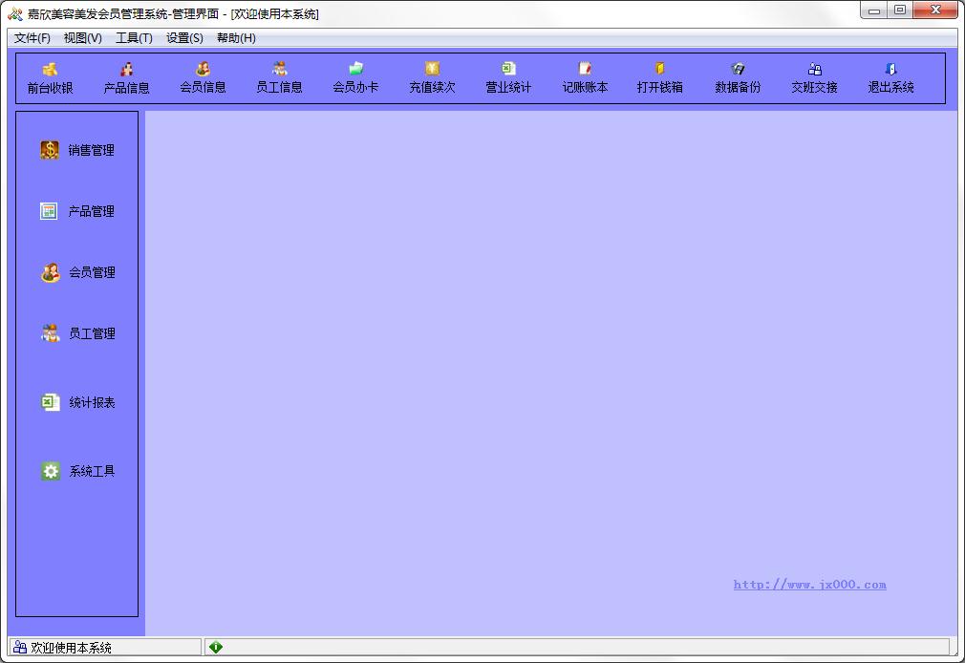Click the 营业统计 toolbar label

(508, 88)
